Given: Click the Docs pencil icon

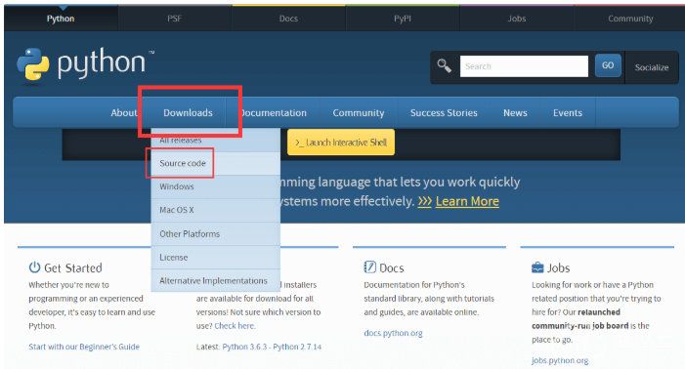Looking at the screenshot, I should (x=369, y=266).
